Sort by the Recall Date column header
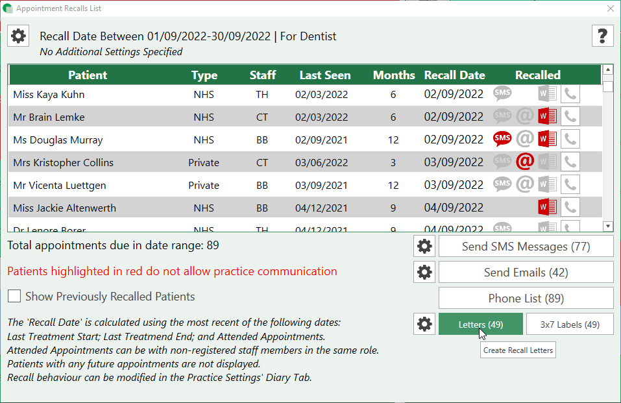The height and width of the screenshot is (403, 621). pyautogui.click(x=454, y=75)
